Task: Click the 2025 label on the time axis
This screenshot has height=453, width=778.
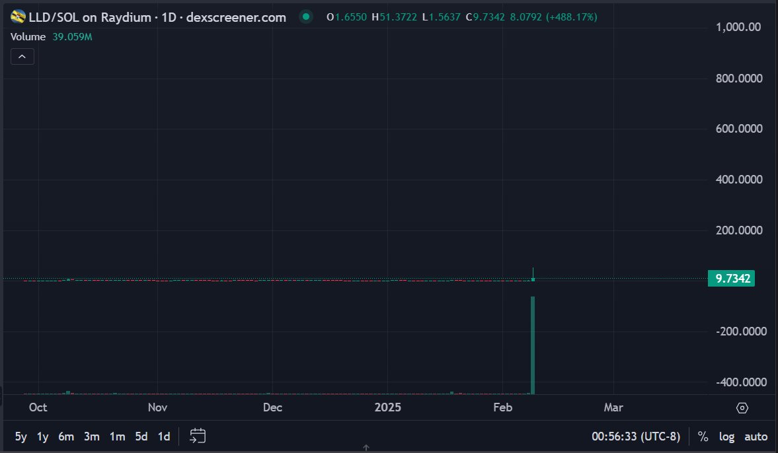Action: pyautogui.click(x=388, y=407)
